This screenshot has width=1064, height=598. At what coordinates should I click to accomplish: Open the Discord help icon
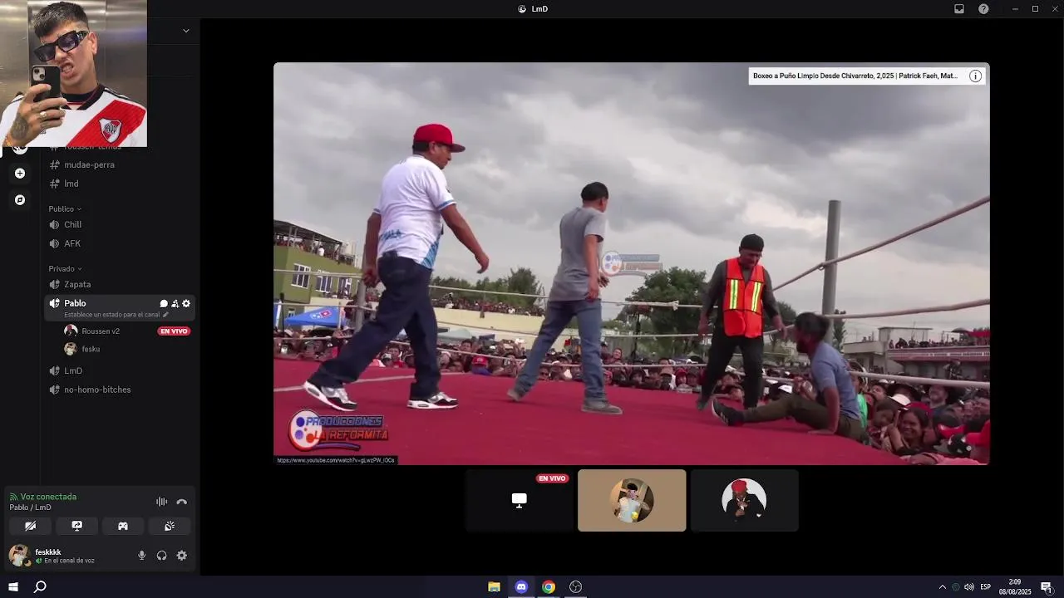(983, 9)
